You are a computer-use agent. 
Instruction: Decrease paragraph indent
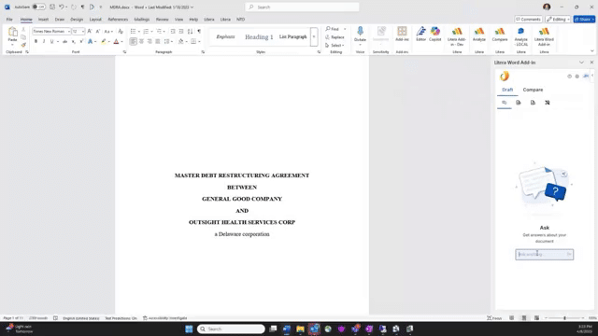pyautogui.click(x=173, y=31)
